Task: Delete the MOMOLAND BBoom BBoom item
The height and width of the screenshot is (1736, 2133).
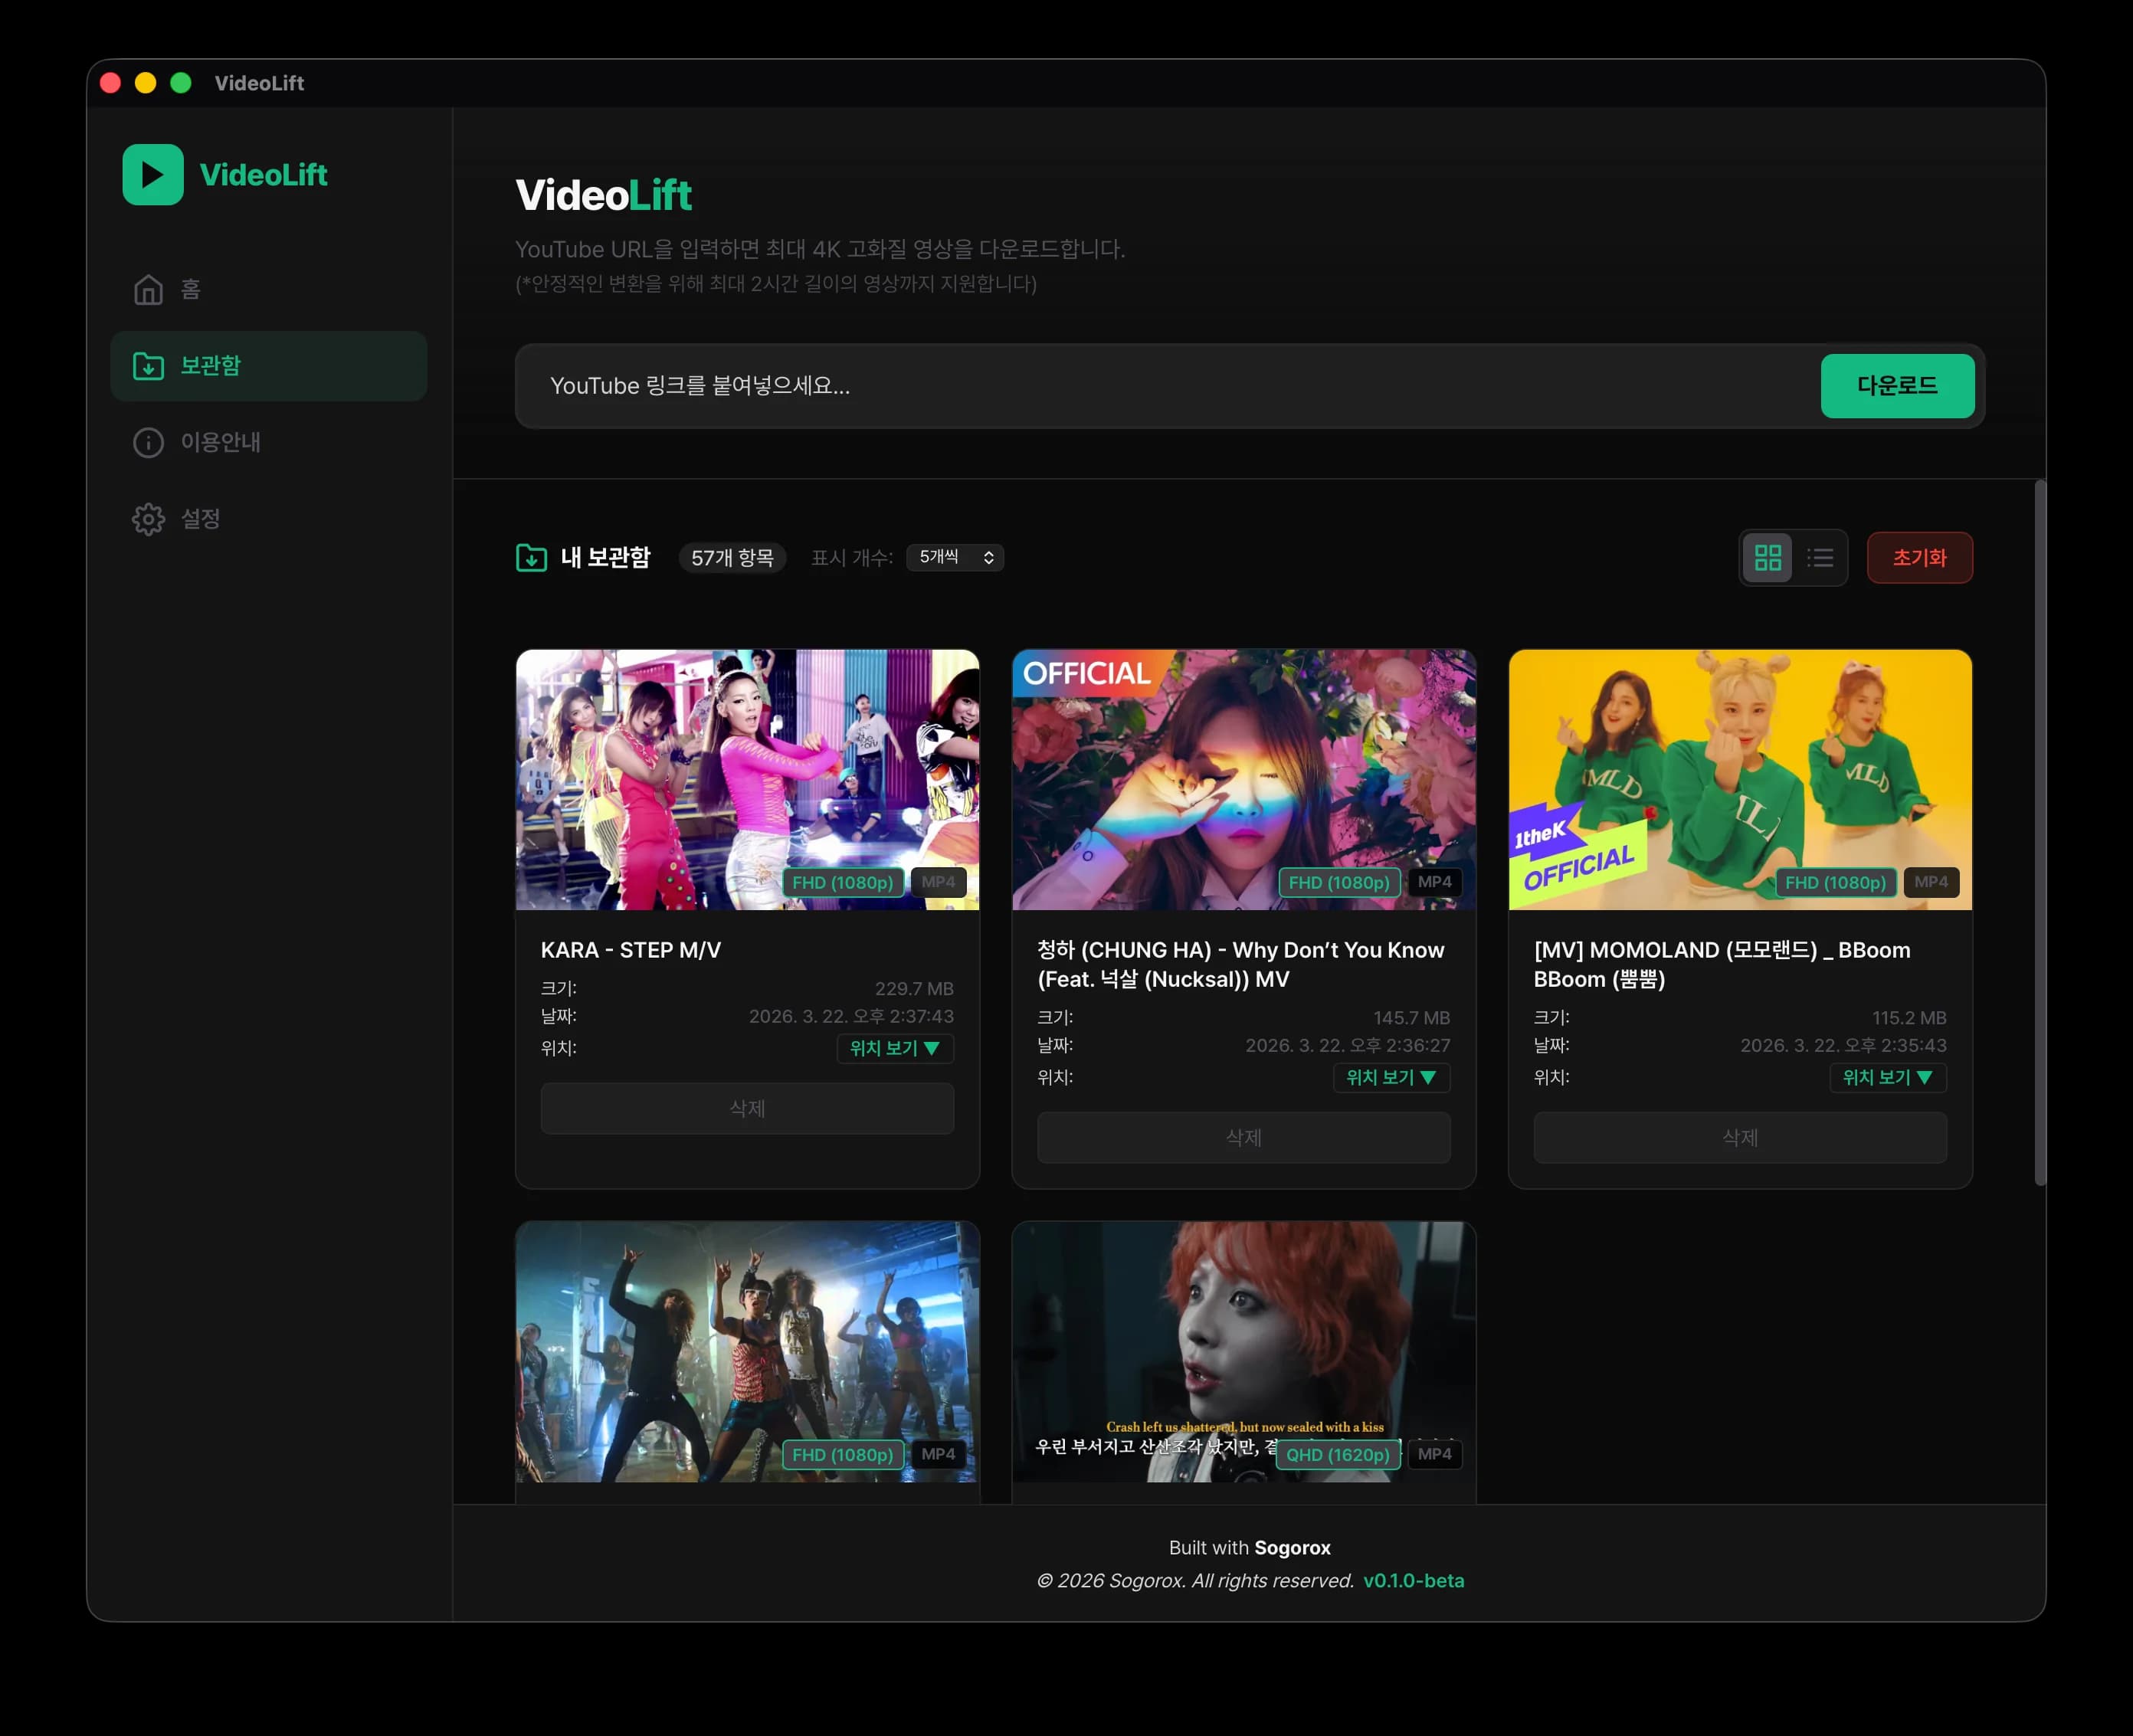Action: tap(1740, 1137)
